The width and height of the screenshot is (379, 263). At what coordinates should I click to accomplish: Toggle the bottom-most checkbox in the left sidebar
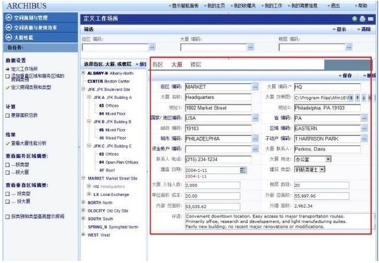8,217
